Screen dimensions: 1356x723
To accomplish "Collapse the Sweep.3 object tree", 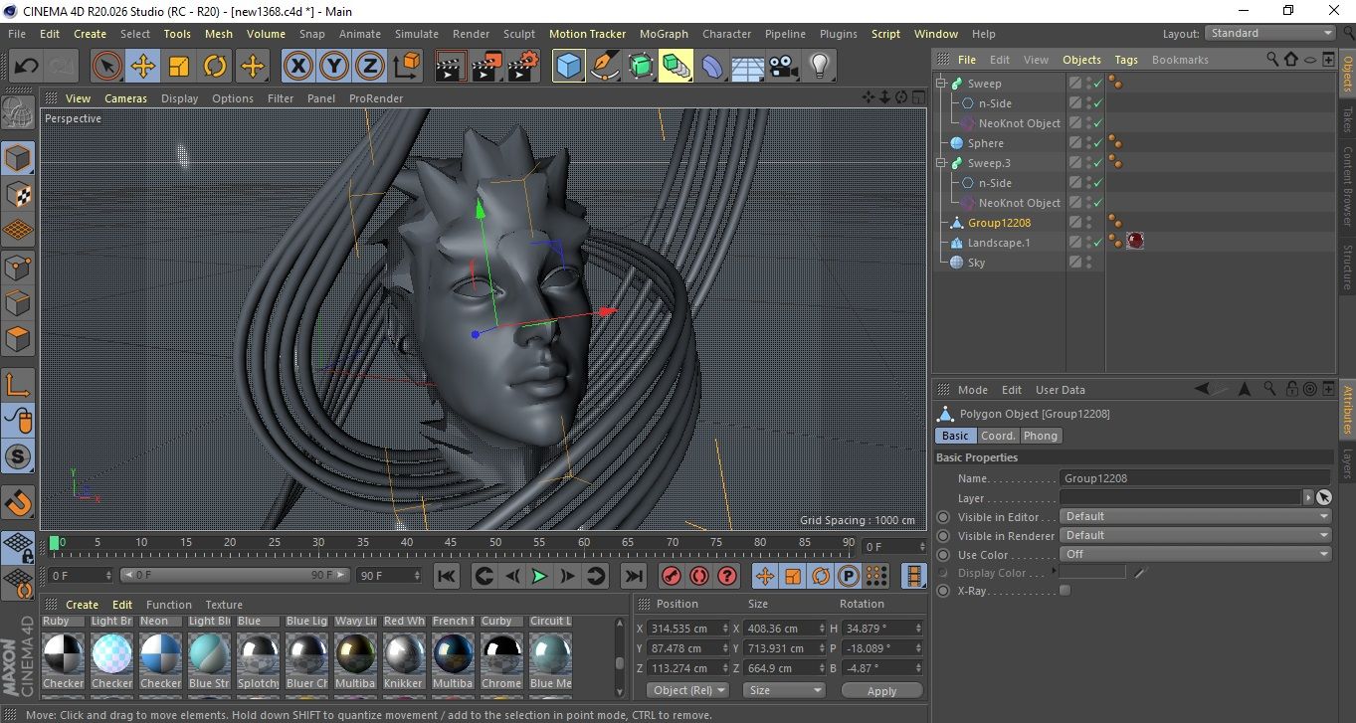I will 941,163.
